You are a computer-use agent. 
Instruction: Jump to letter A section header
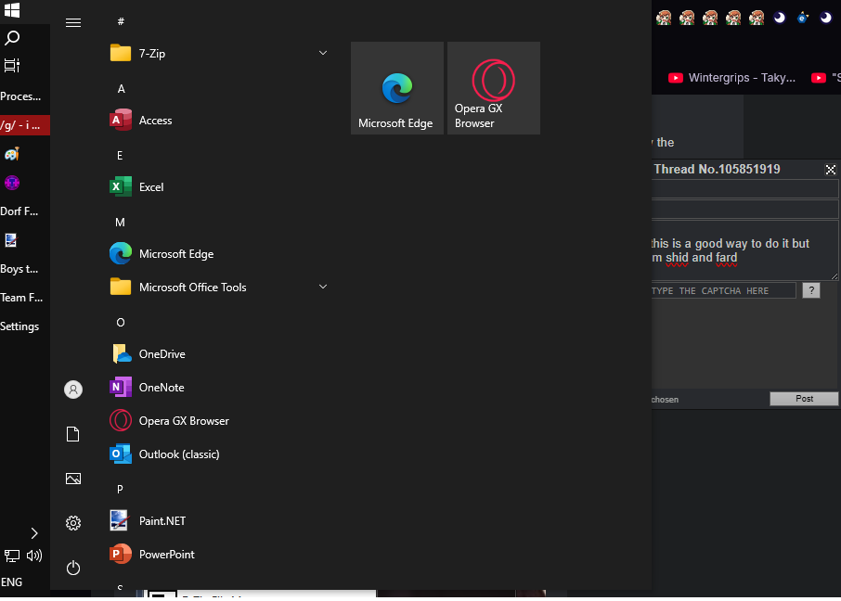[122, 89]
